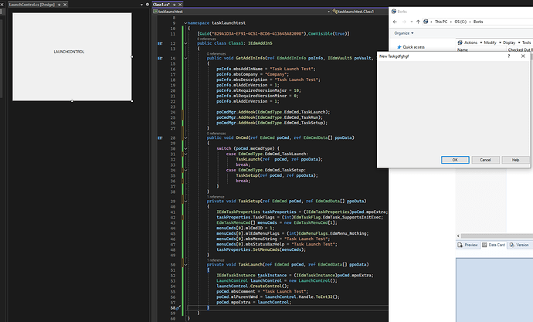Click the bottom-edge sizing handle of the designer form
Image resolution: width=533 pixels, height=322 pixels.
[72, 101]
